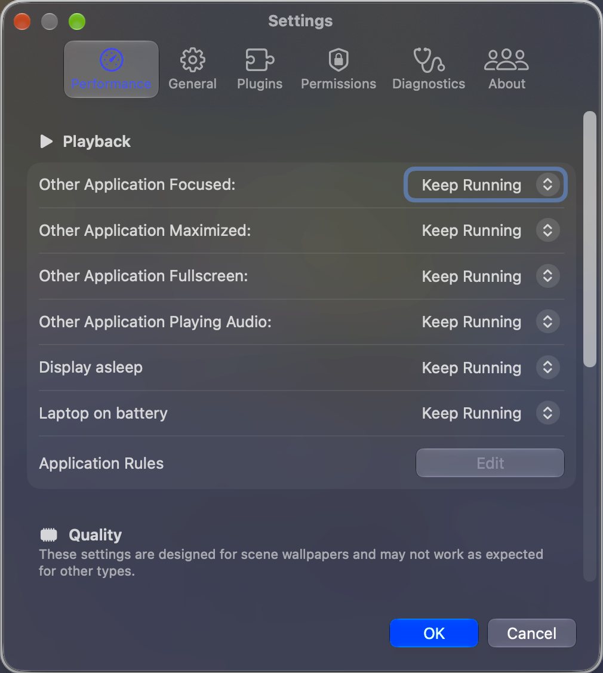Screen dimensions: 603x673
Task: Go to the Permissions tab
Action: [338, 69]
